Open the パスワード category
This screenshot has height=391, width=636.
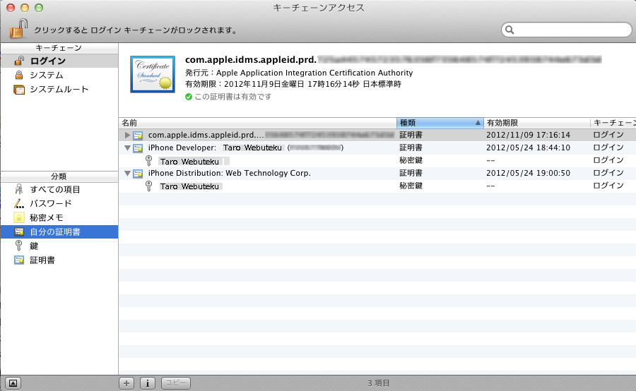pos(59,203)
